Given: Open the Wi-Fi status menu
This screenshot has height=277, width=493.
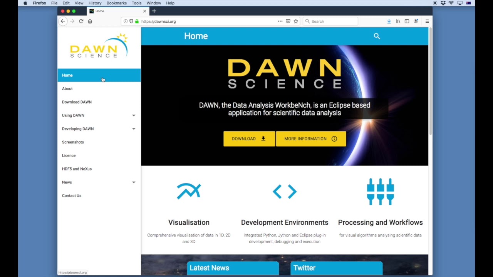Looking at the screenshot, I should 451,3.
